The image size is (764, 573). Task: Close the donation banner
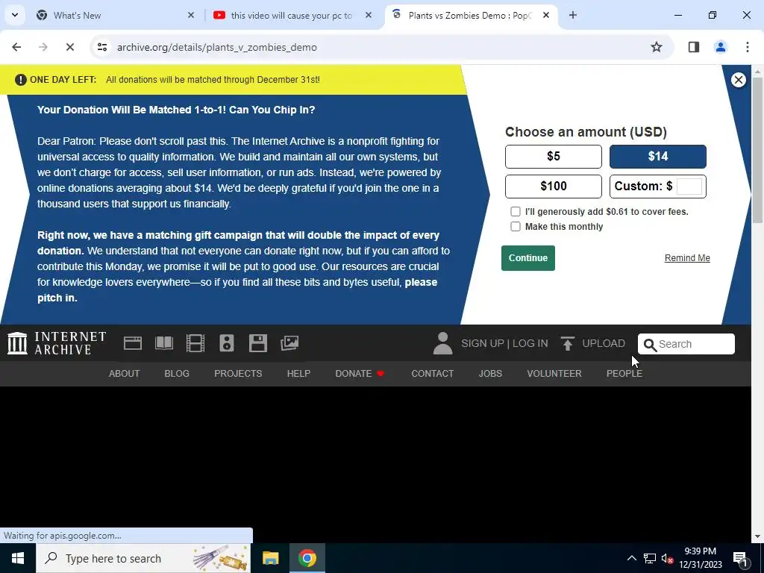(738, 80)
